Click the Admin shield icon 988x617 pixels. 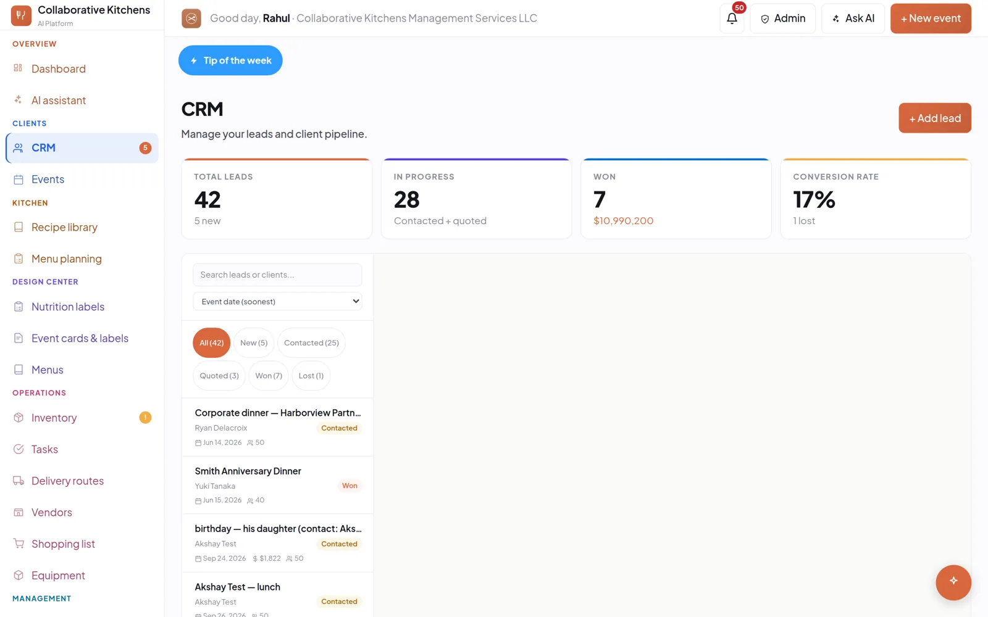(x=764, y=19)
